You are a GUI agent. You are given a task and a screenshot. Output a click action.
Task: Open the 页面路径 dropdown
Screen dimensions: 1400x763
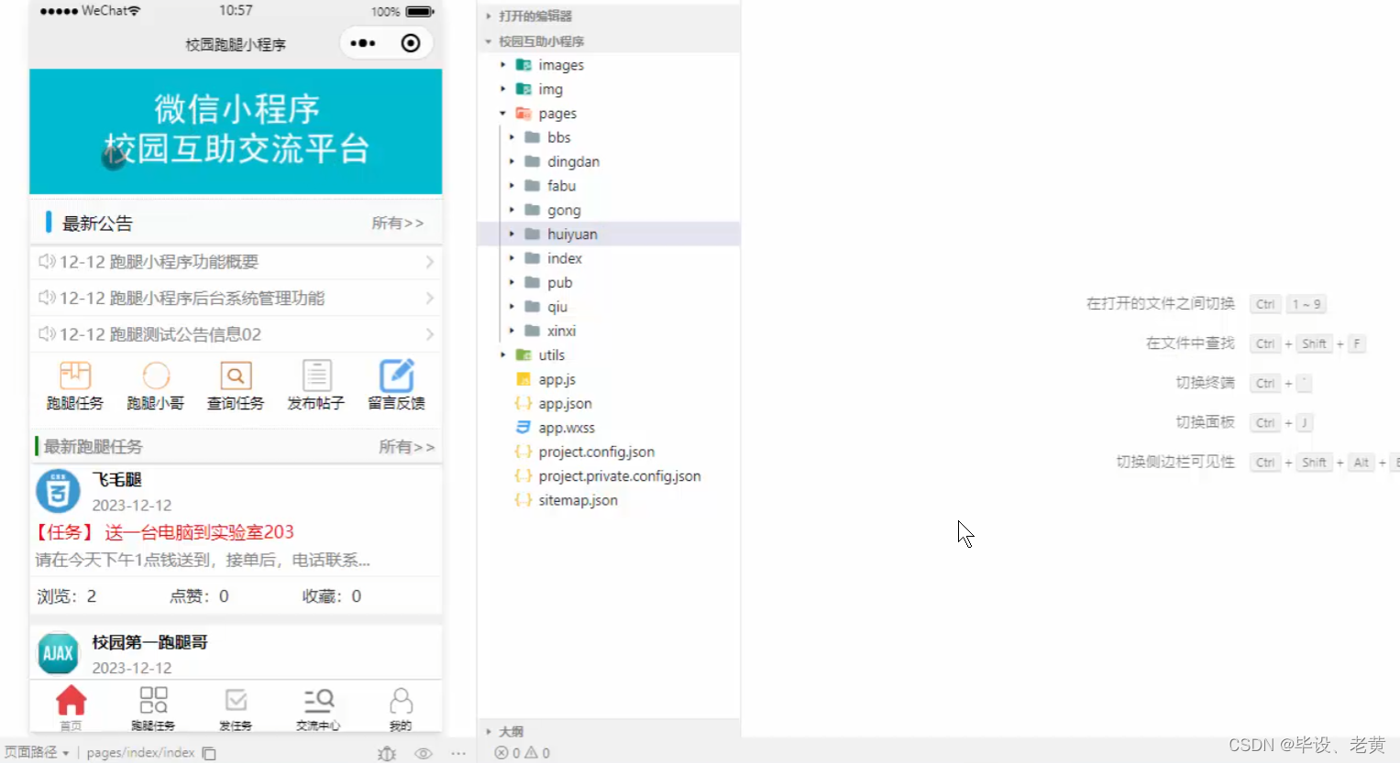(x=37, y=752)
